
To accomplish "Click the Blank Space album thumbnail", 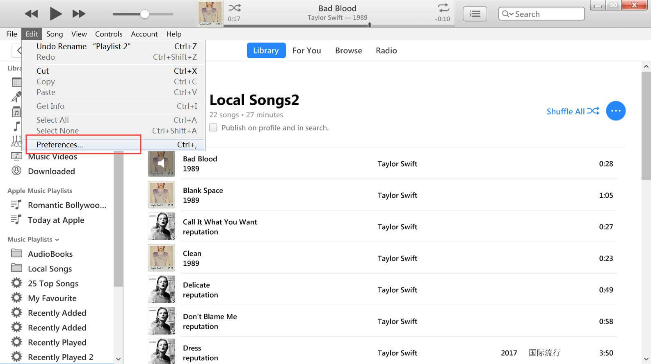I will pos(161,195).
